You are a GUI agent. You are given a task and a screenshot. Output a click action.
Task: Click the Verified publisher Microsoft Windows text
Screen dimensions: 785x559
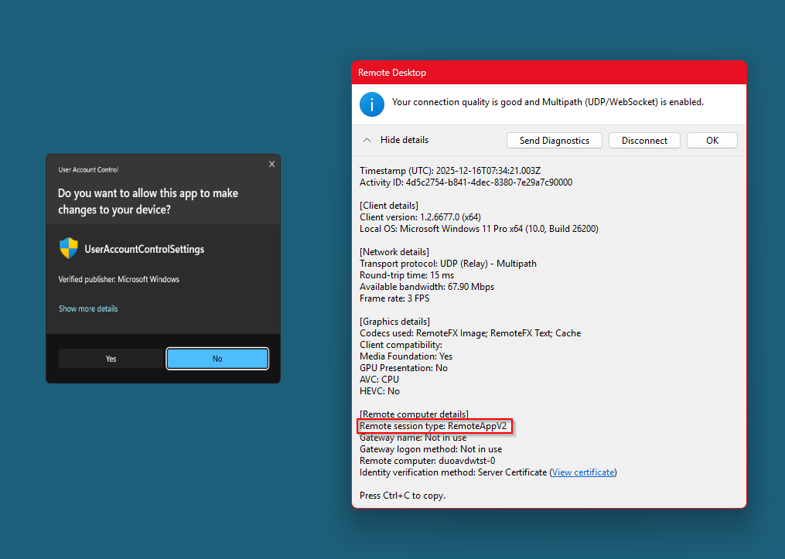[119, 279]
